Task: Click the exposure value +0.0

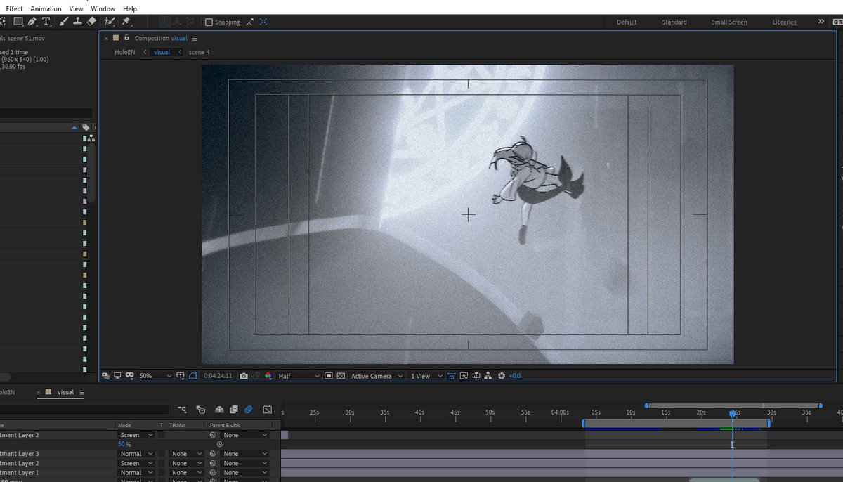Action: click(514, 376)
